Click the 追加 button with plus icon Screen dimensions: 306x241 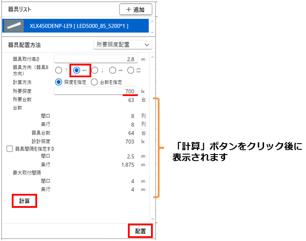coord(135,9)
